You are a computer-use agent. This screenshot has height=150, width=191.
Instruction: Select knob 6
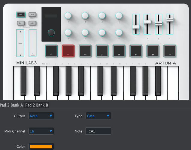(85, 33)
